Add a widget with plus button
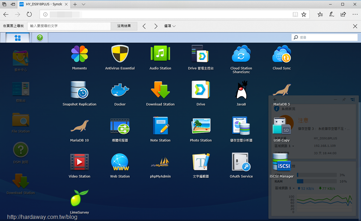The height and width of the screenshot is (221, 361). (275, 99)
